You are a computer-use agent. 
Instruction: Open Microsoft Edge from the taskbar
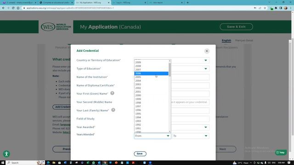coord(48,163)
